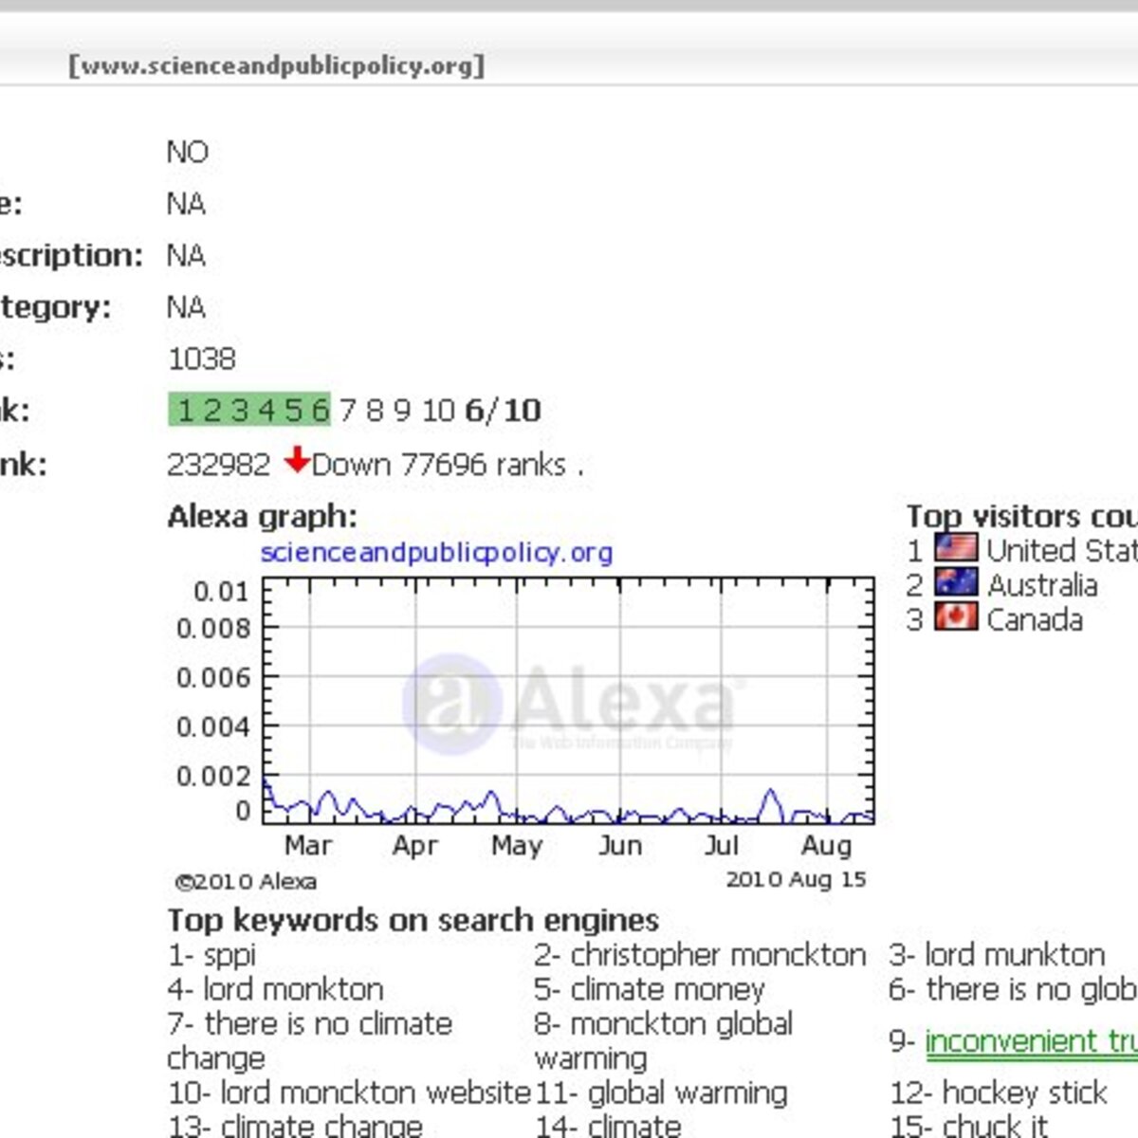Open the scienceandpublicpolicy.org graph link
Viewport: 1138px width, 1138px height.
tap(436, 552)
